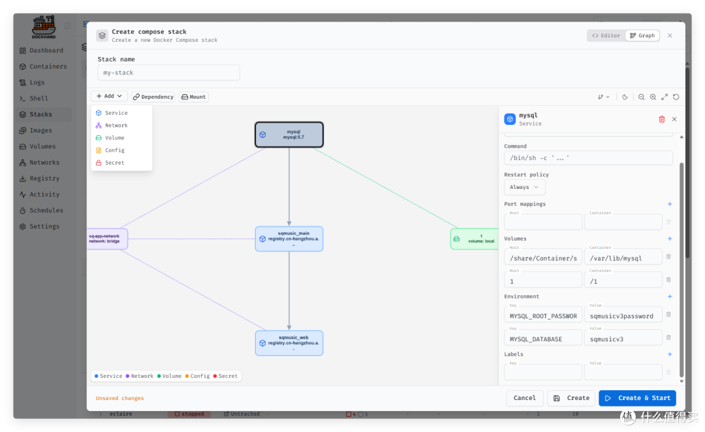Viewport: 705px width, 432px height.
Task: Click the Command input field
Action: tap(588, 158)
